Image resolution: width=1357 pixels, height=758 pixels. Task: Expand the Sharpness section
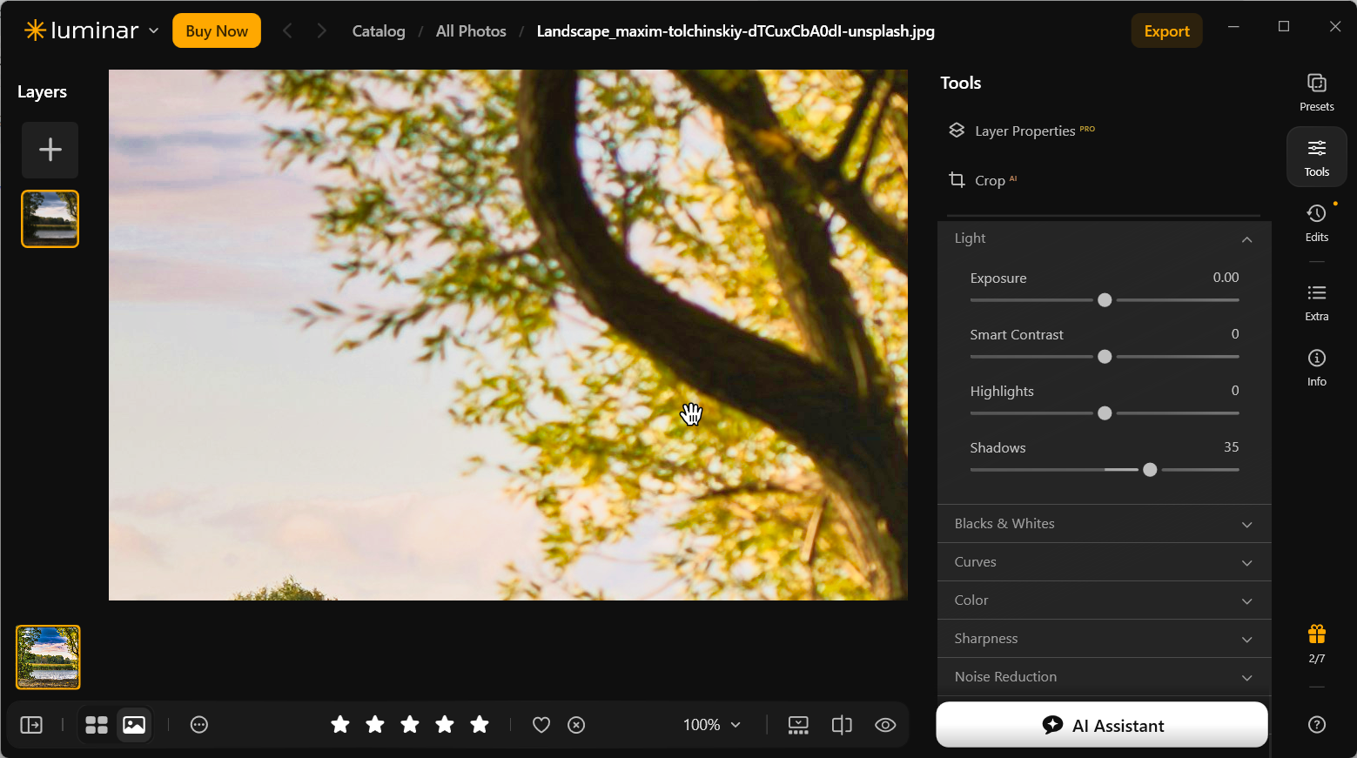click(1104, 639)
